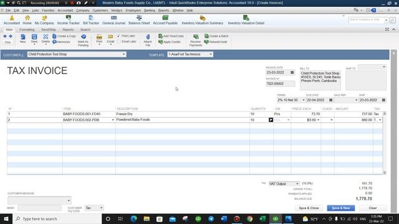Image resolution: width=399 pixels, height=224 pixels.
Task: Open Microsoft Edge from taskbar
Action: tap(133, 218)
